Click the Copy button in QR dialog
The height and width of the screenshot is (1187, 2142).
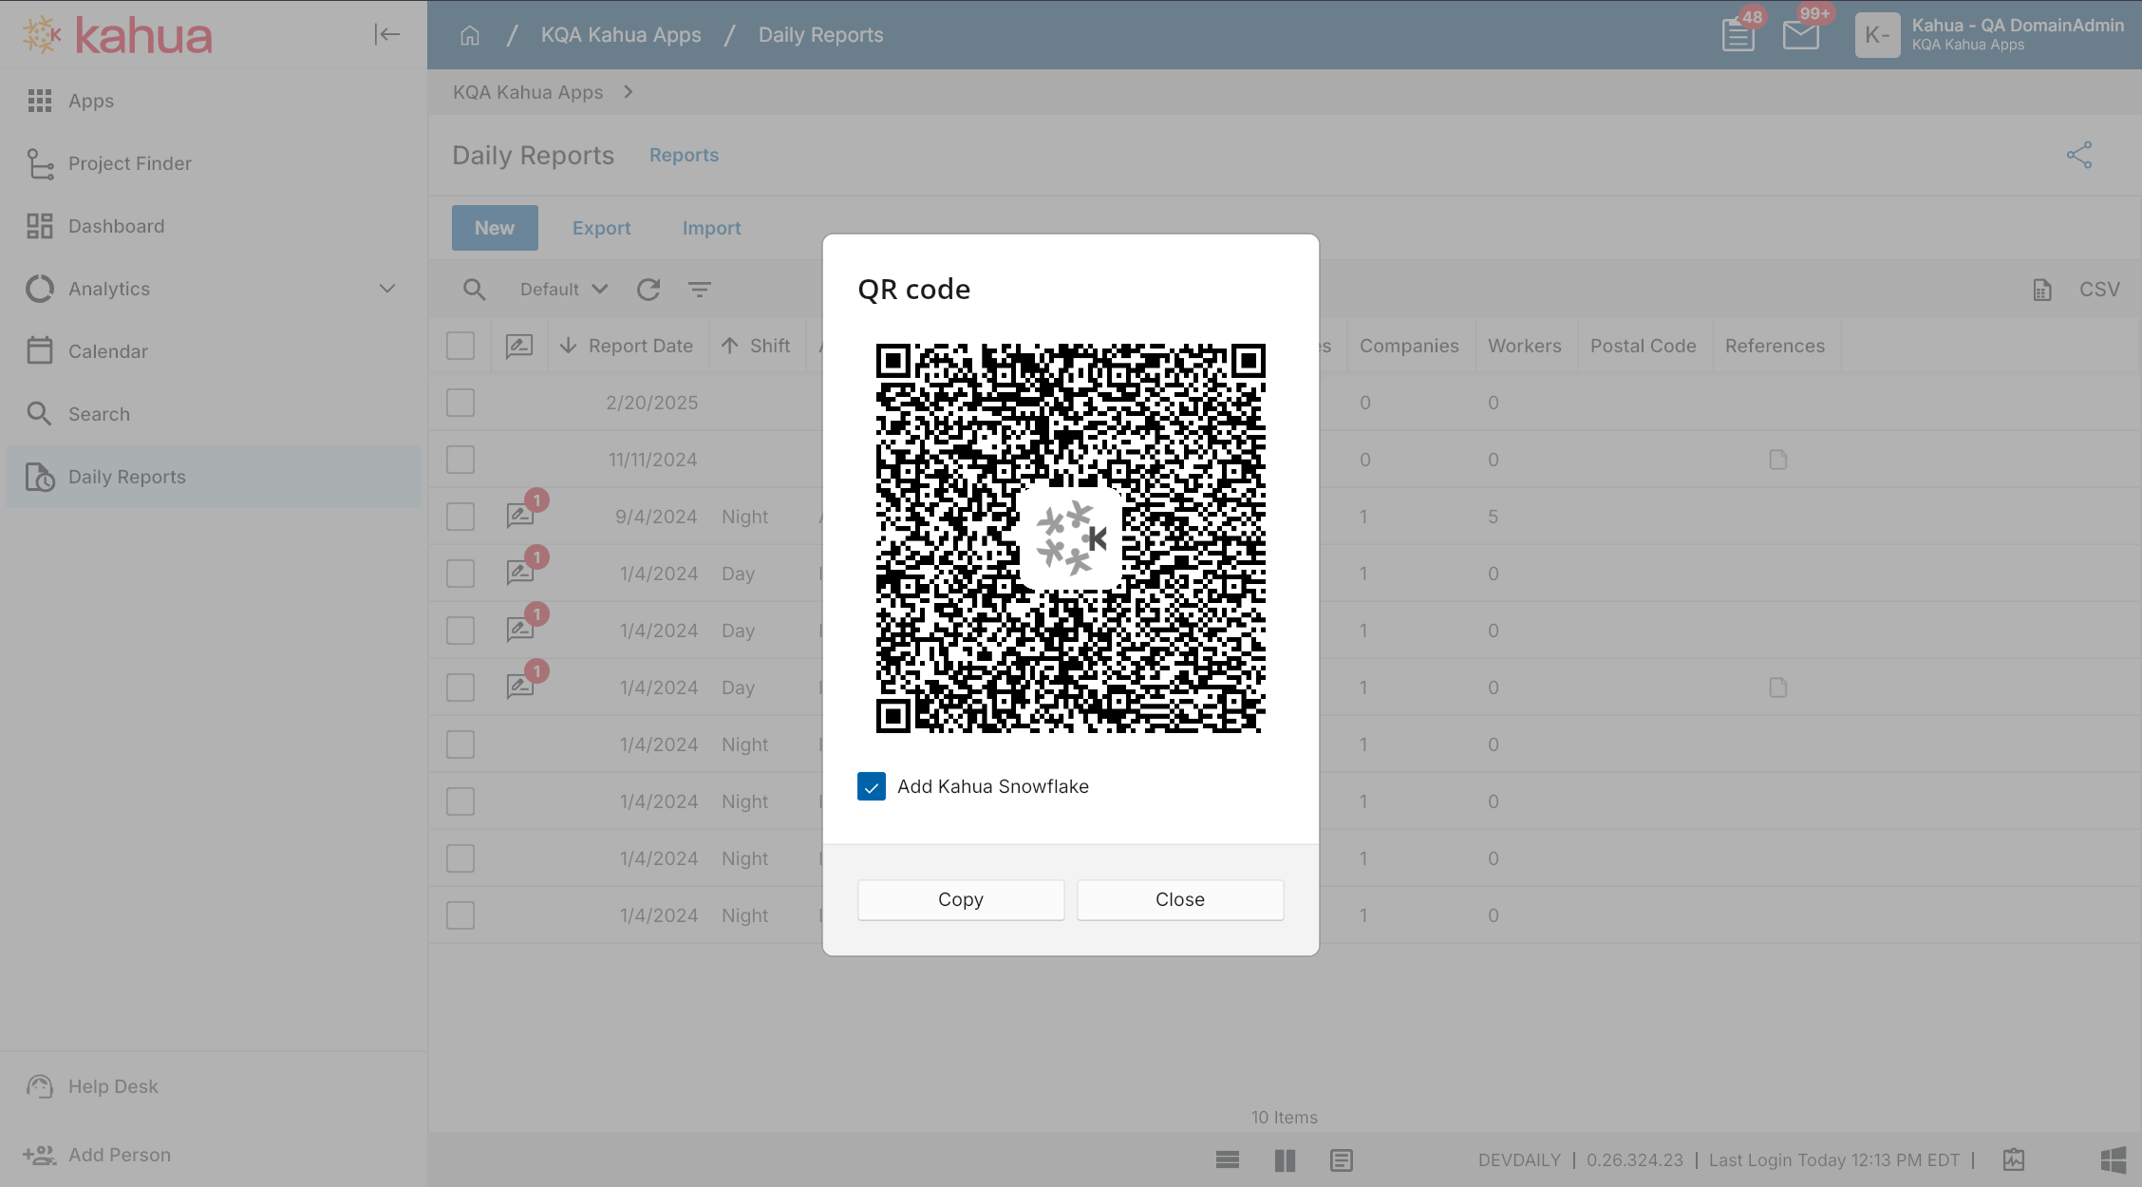[960, 899]
